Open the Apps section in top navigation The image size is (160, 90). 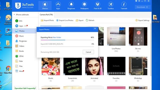coord(58,5)
